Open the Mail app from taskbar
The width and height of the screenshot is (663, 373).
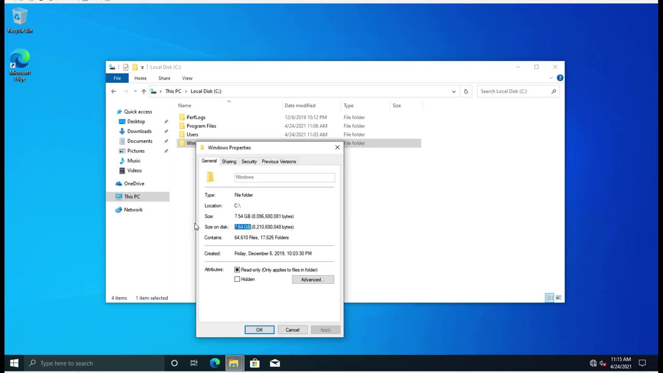tap(275, 363)
